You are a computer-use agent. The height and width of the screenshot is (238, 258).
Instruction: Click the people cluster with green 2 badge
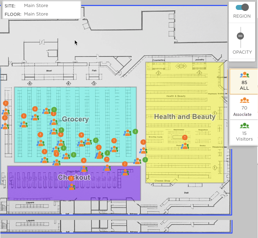click(88, 142)
